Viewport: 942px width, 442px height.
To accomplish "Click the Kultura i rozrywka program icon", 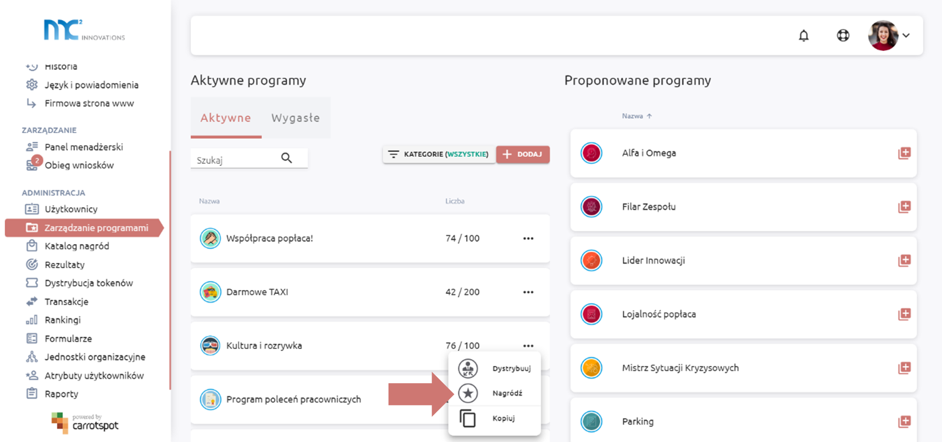I will (210, 346).
